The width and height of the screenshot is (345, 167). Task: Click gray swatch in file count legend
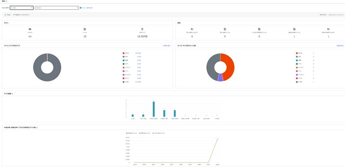[297, 82]
